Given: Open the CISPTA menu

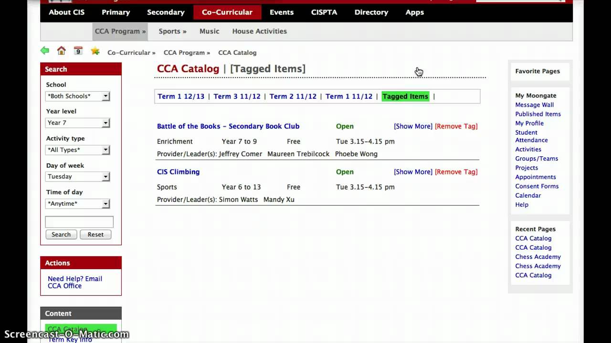Looking at the screenshot, I should tap(324, 12).
